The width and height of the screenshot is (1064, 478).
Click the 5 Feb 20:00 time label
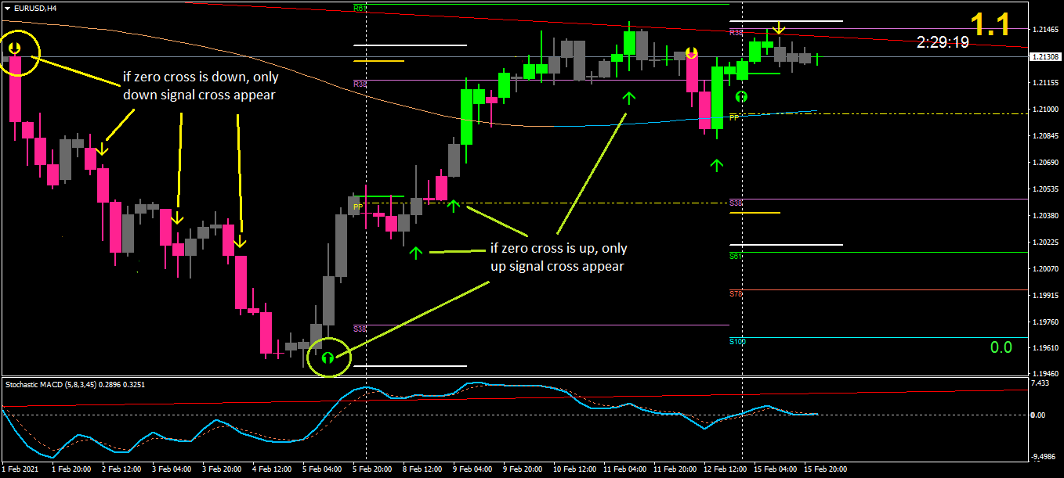coord(372,470)
